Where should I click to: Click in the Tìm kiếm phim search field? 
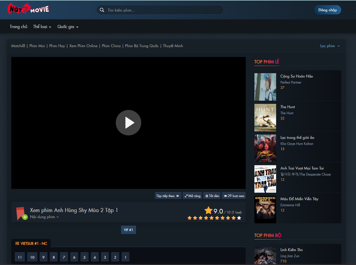click(x=164, y=10)
